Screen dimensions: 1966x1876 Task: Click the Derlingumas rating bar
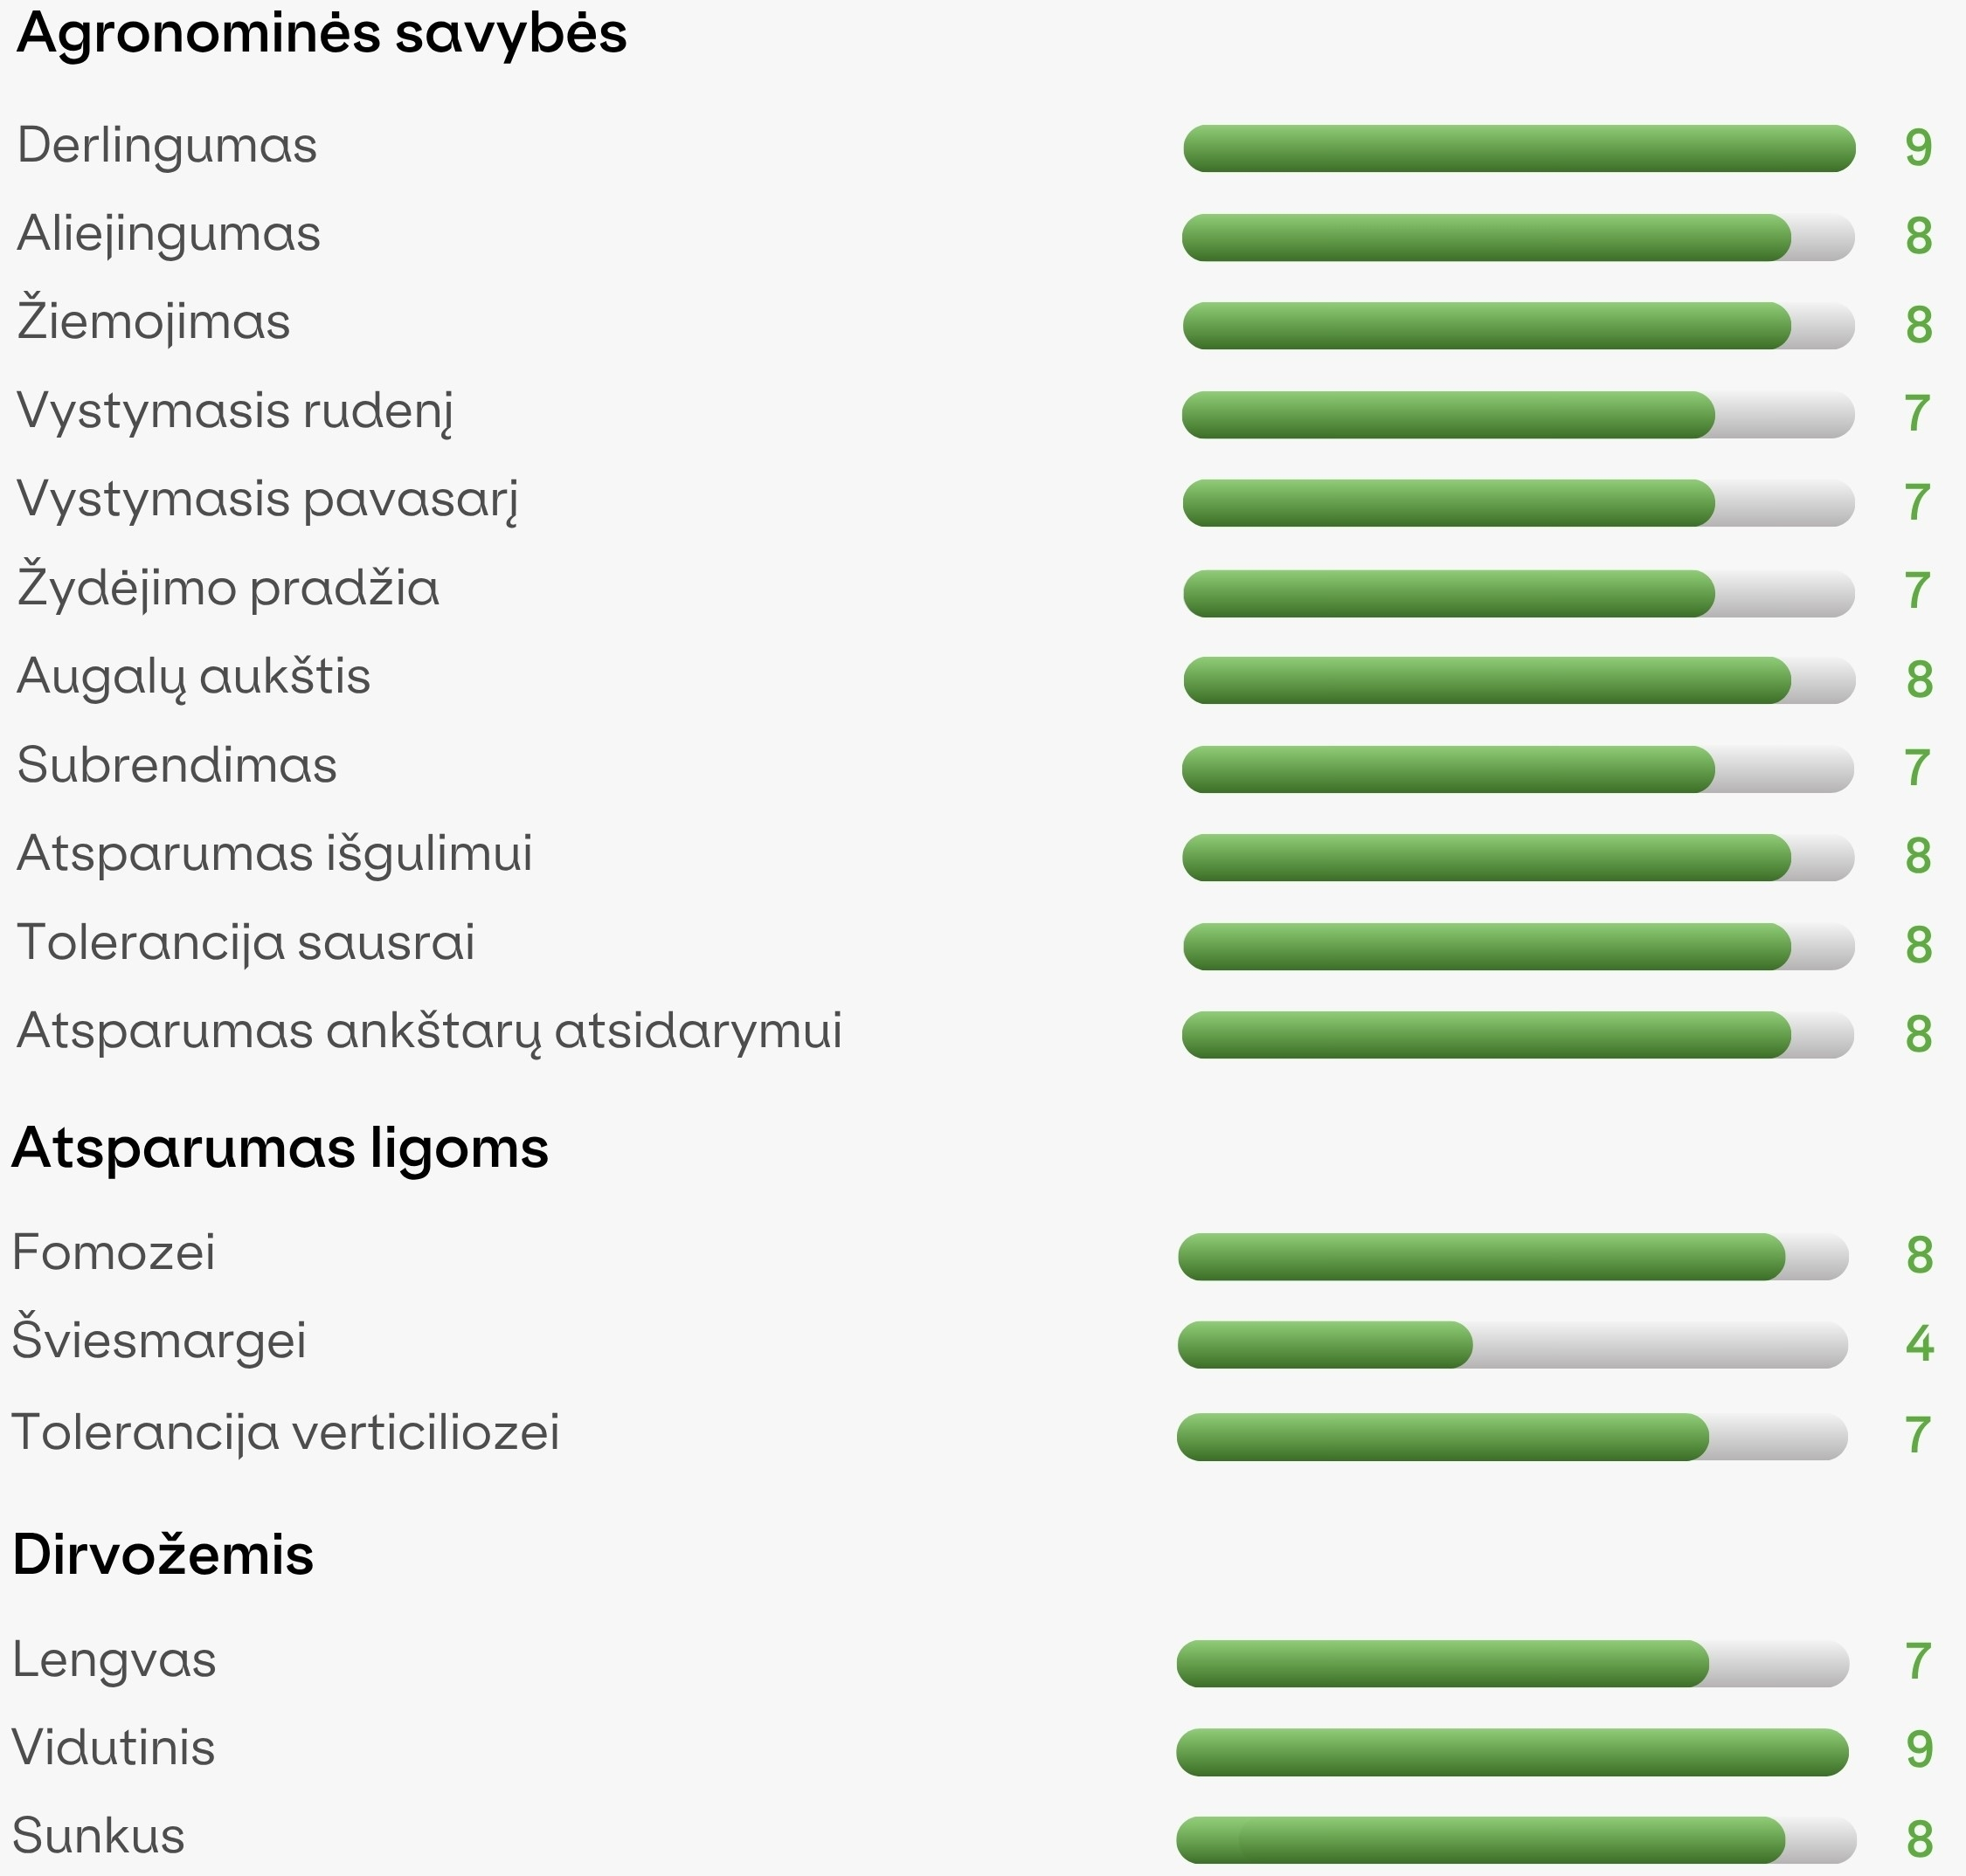point(1519,148)
